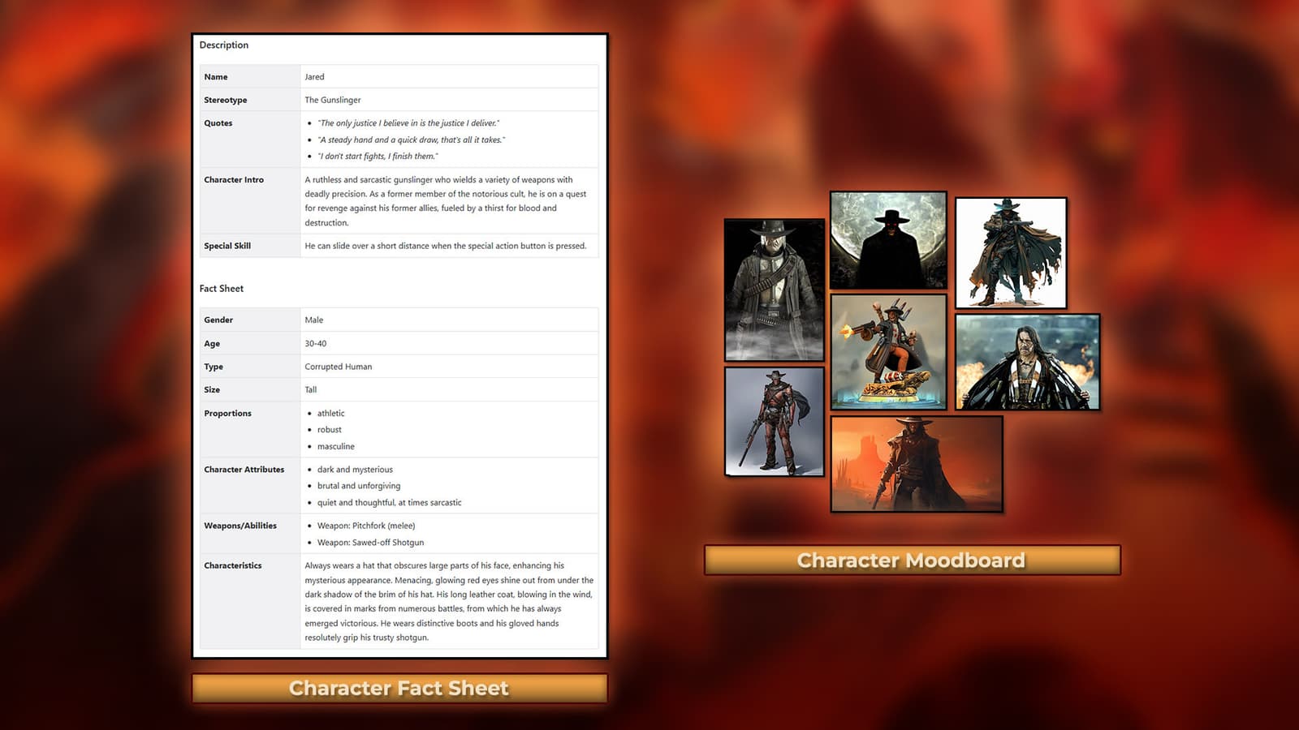Click quote 'The only justice I believe in...'
The image size is (1299, 730).
(x=408, y=123)
